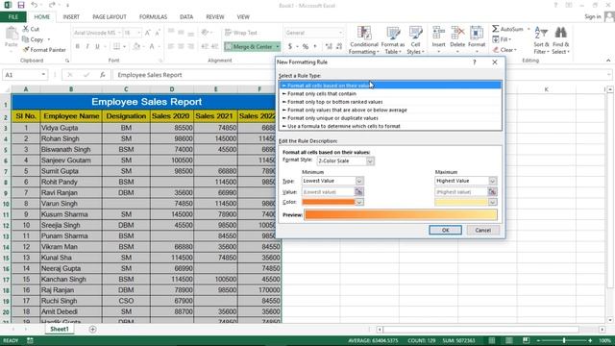The width and height of the screenshot is (615, 346).
Task: Click OK in New Formatting Rule dialog
Action: (x=445, y=231)
